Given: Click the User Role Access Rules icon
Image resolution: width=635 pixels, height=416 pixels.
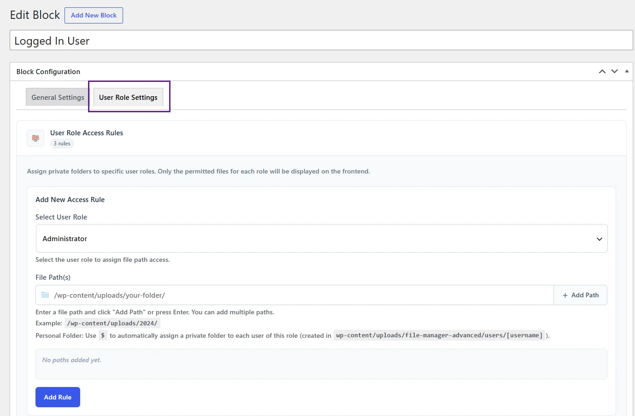Looking at the screenshot, I should 35,138.
